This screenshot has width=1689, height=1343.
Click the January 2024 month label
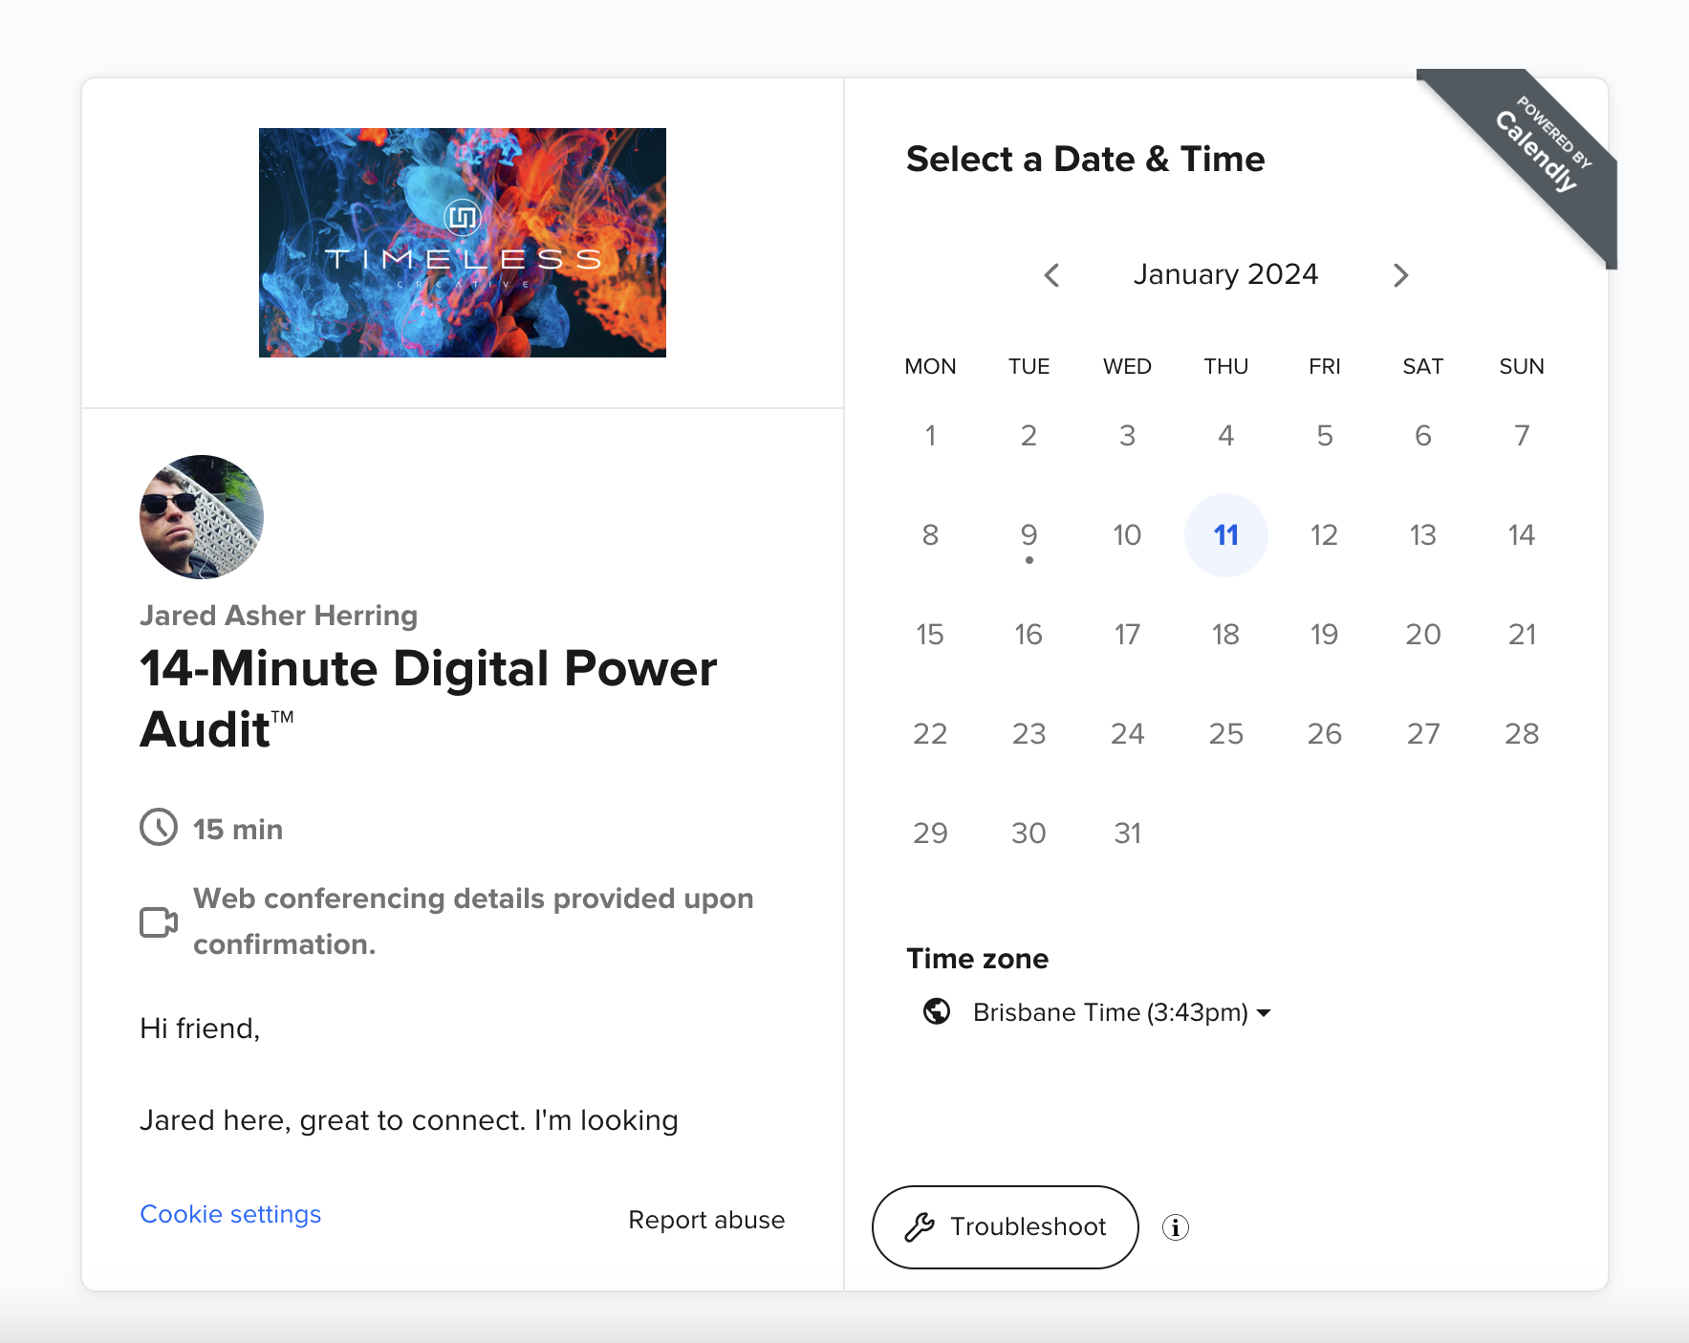tap(1226, 275)
